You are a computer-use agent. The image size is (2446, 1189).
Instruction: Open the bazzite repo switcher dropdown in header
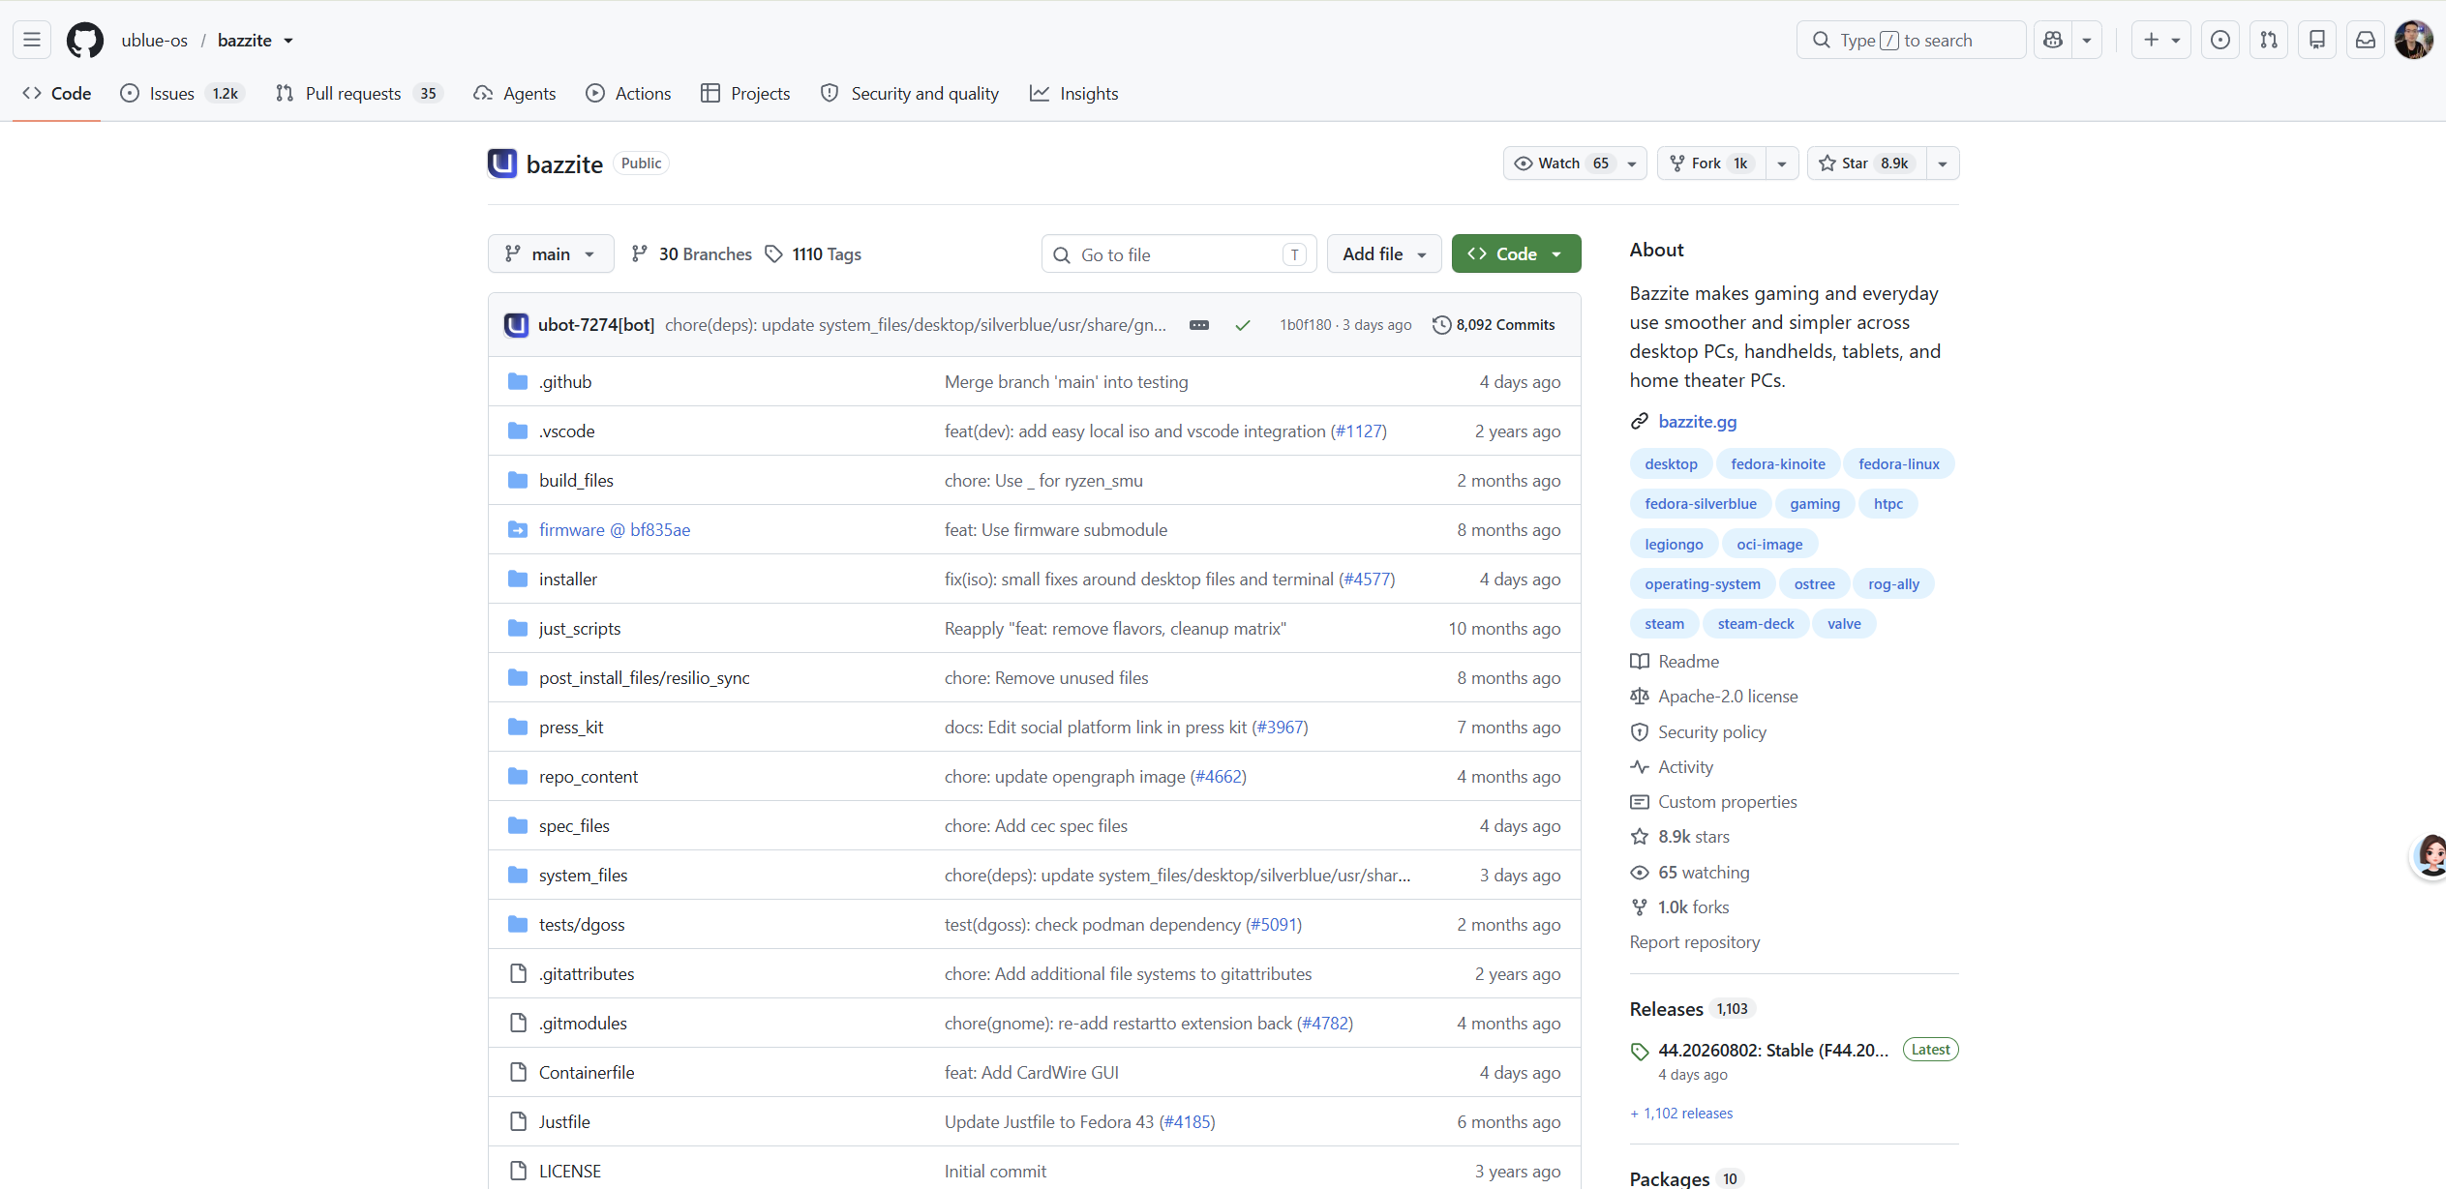[288, 41]
